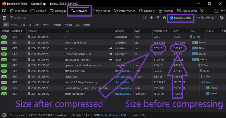Select the bootstrap.min.css request

pos(75,43)
